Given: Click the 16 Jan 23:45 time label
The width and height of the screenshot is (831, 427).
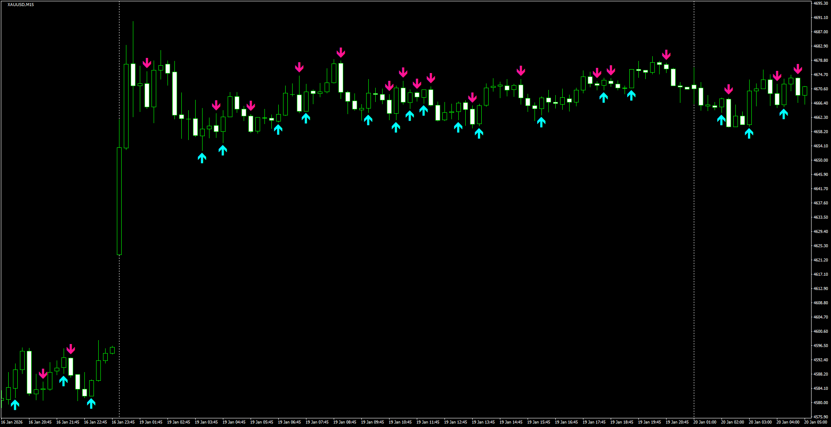Looking at the screenshot, I should point(123,422).
